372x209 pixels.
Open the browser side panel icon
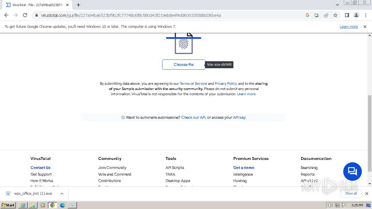click(347, 15)
